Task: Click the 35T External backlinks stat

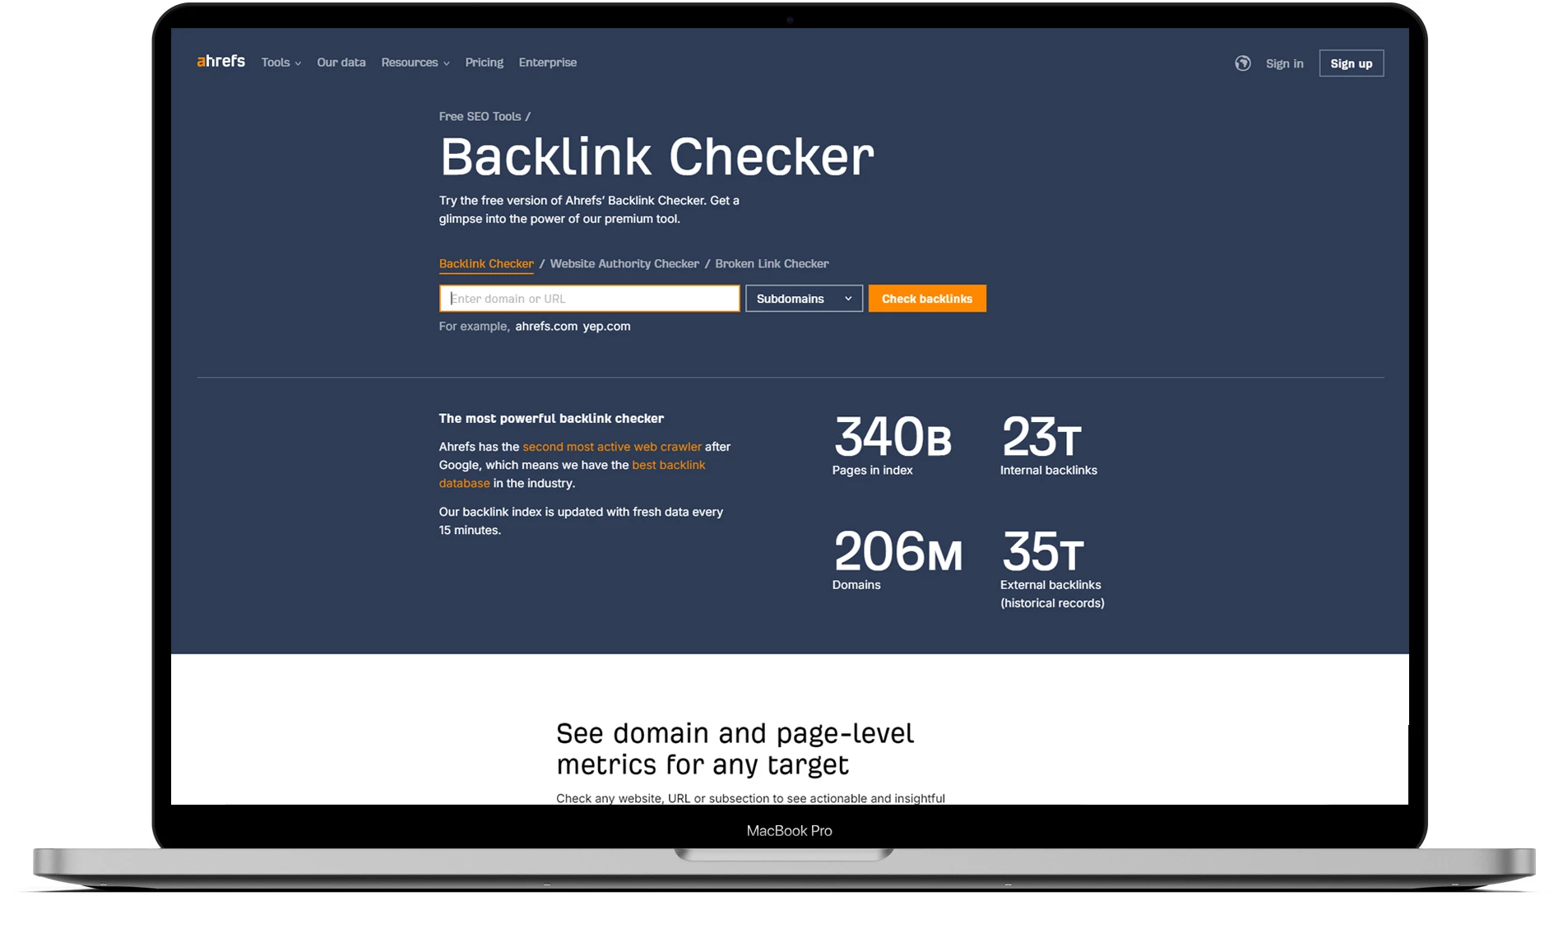Action: (1052, 569)
